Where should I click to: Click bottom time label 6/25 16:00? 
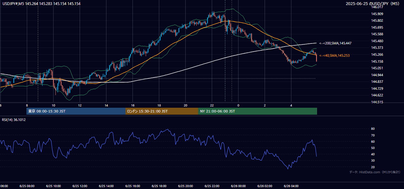(x=133, y=186)
